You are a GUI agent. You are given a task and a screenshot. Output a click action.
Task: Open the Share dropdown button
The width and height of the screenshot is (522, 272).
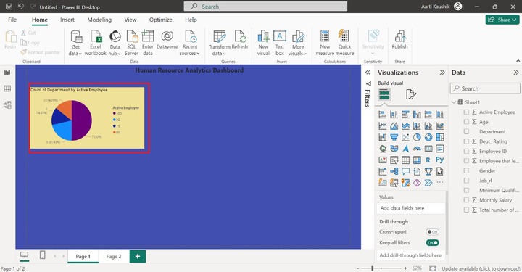click(502, 20)
